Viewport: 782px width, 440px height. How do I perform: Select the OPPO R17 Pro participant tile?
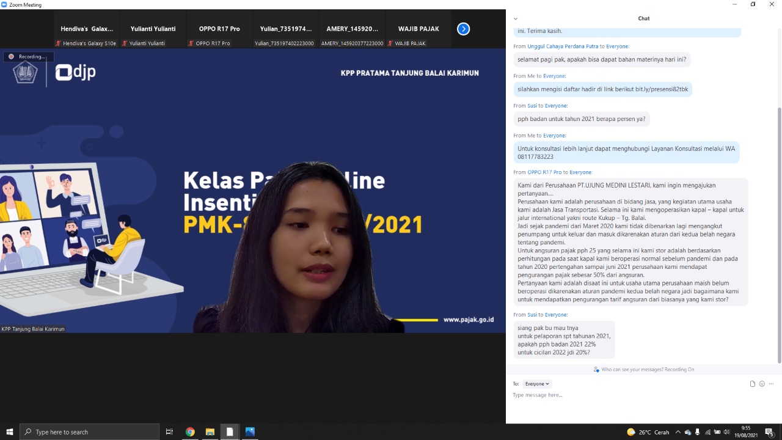219,29
